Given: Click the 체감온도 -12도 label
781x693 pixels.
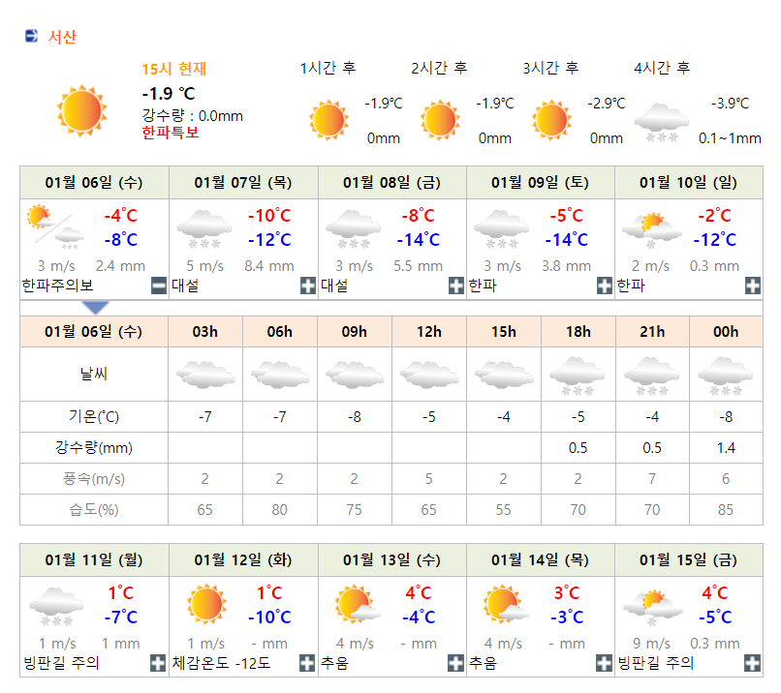Looking at the screenshot, I should 221,663.
